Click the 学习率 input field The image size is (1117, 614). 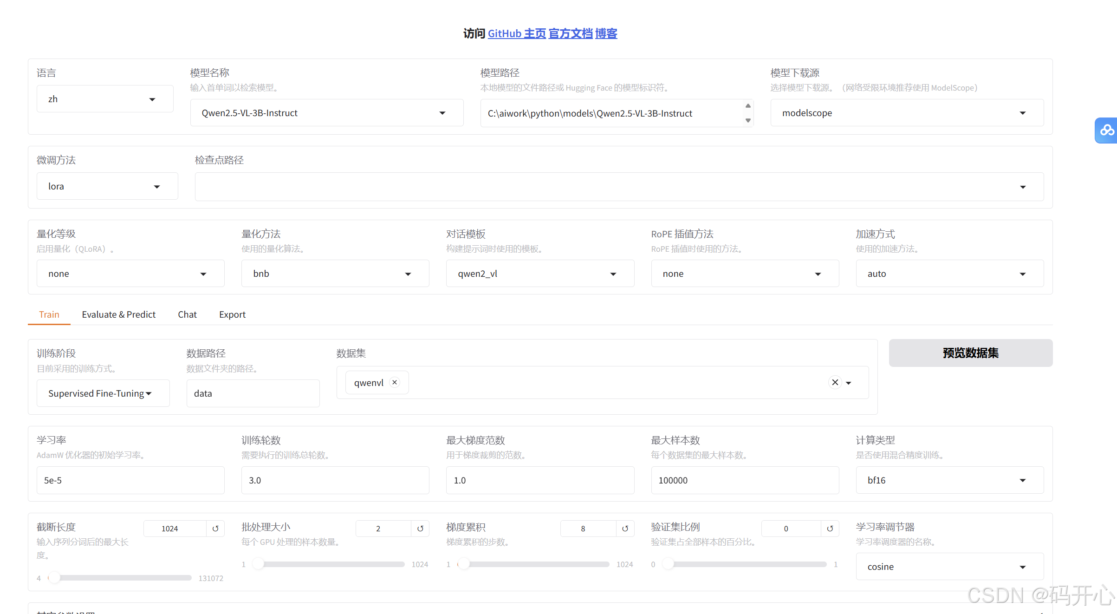[130, 480]
